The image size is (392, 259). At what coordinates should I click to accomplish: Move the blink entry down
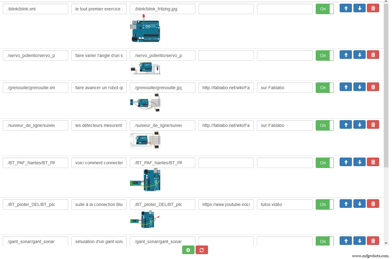click(359, 8)
